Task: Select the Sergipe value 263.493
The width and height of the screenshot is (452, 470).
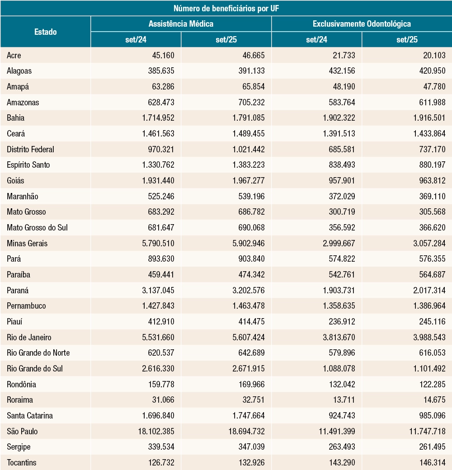Action: click(x=342, y=447)
